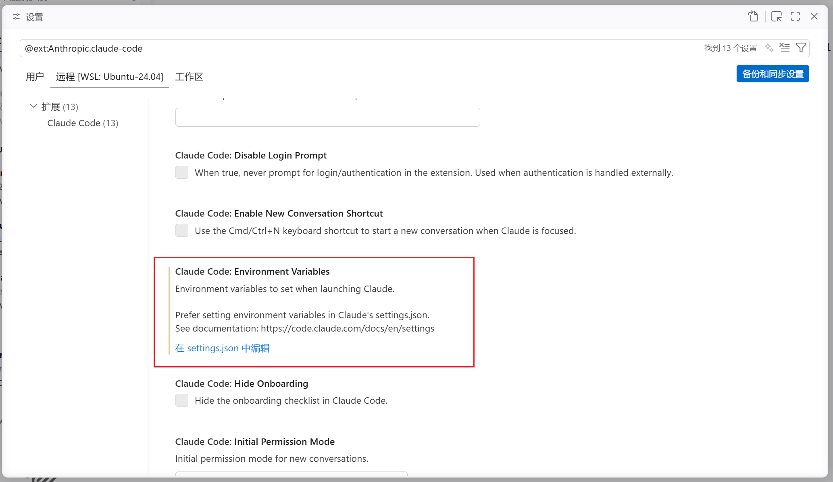
Task: Check the Hide Onboarding option
Action: [182, 401]
